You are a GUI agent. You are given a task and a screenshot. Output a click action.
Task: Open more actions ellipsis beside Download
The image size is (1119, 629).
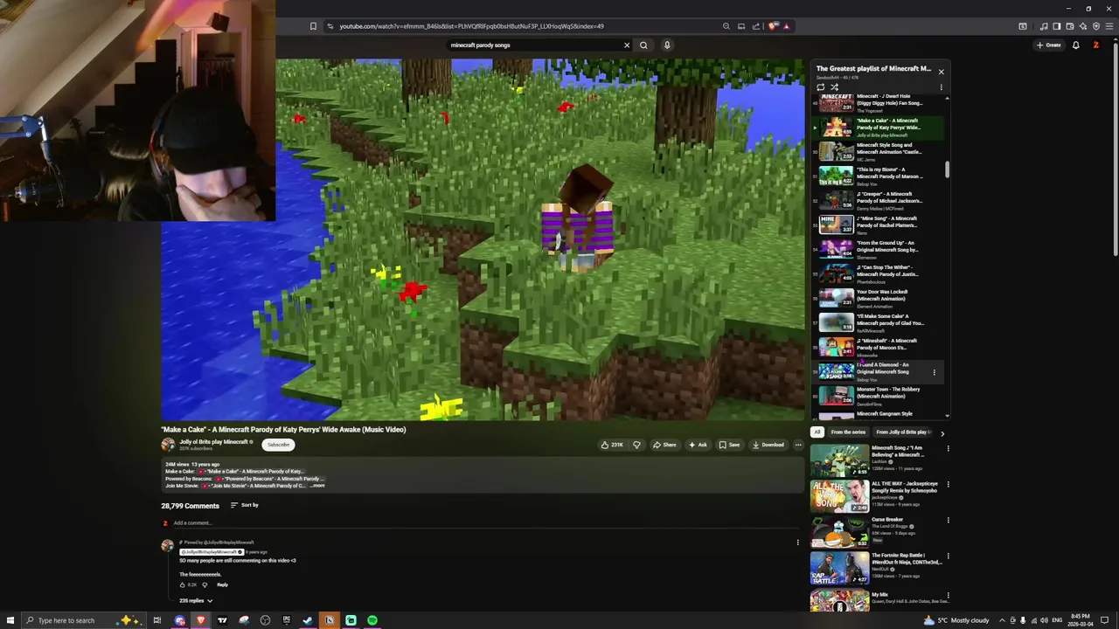click(x=797, y=445)
